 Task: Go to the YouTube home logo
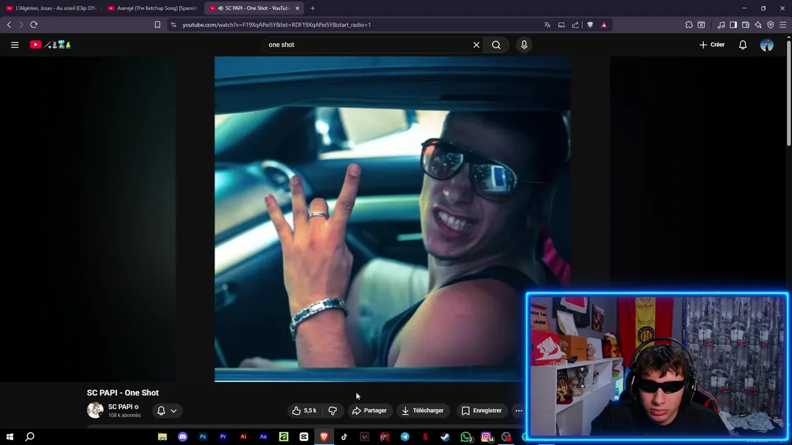(50, 44)
